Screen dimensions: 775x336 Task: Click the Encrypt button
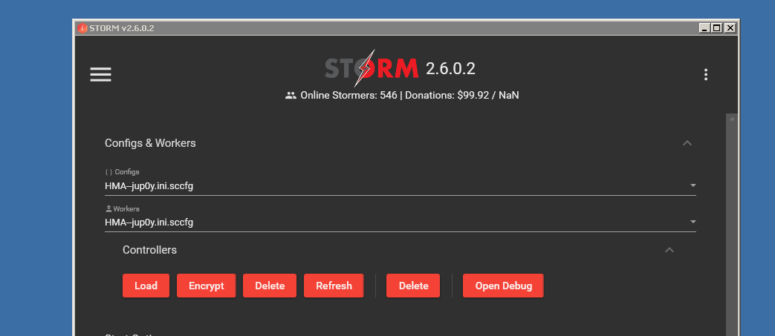(x=206, y=286)
